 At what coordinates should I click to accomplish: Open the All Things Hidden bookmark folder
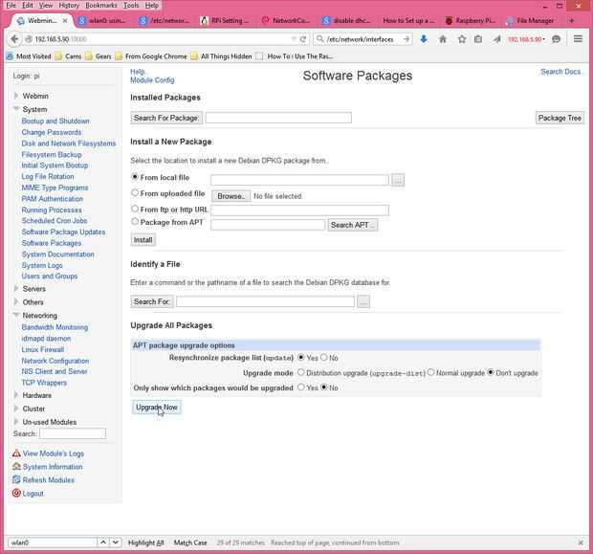pyautogui.click(x=222, y=56)
